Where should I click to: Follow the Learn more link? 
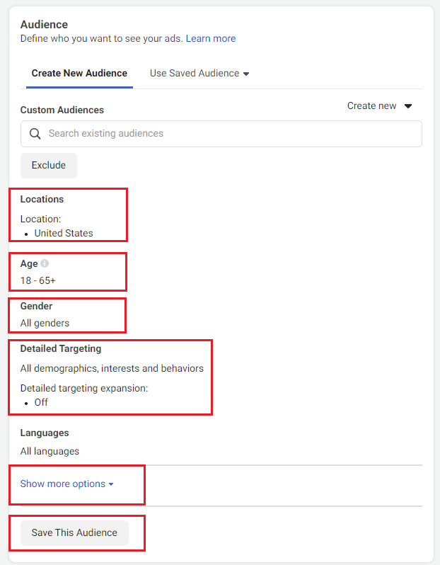(x=211, y=38)
